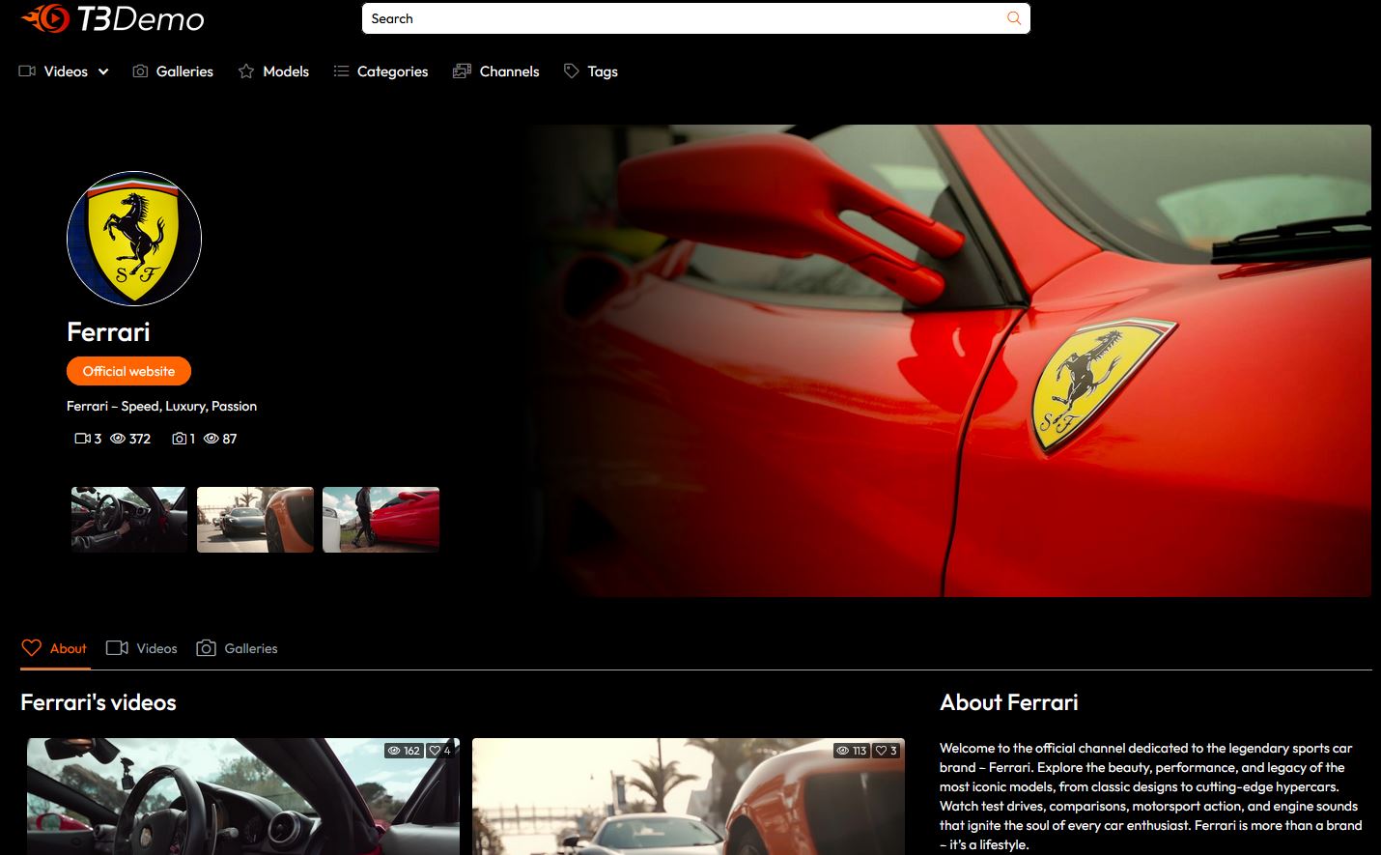Click the search magnifier icon
Image resolution: width=1381 pixels, height=855 pixels.
[x=1013, y=18]
